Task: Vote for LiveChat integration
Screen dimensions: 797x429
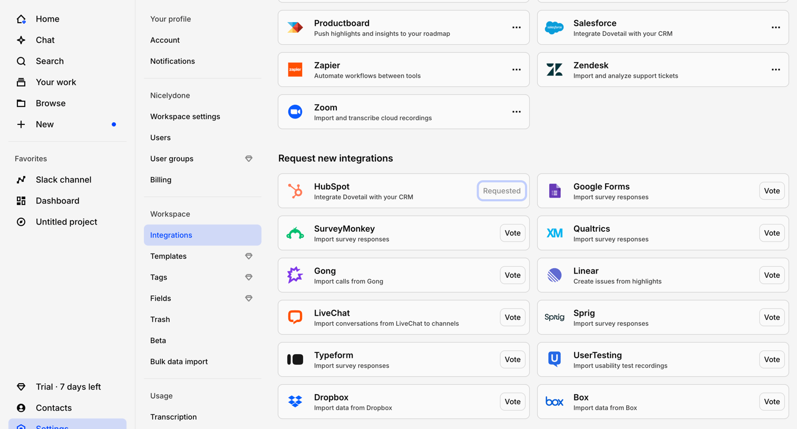Action: (512, 317)
